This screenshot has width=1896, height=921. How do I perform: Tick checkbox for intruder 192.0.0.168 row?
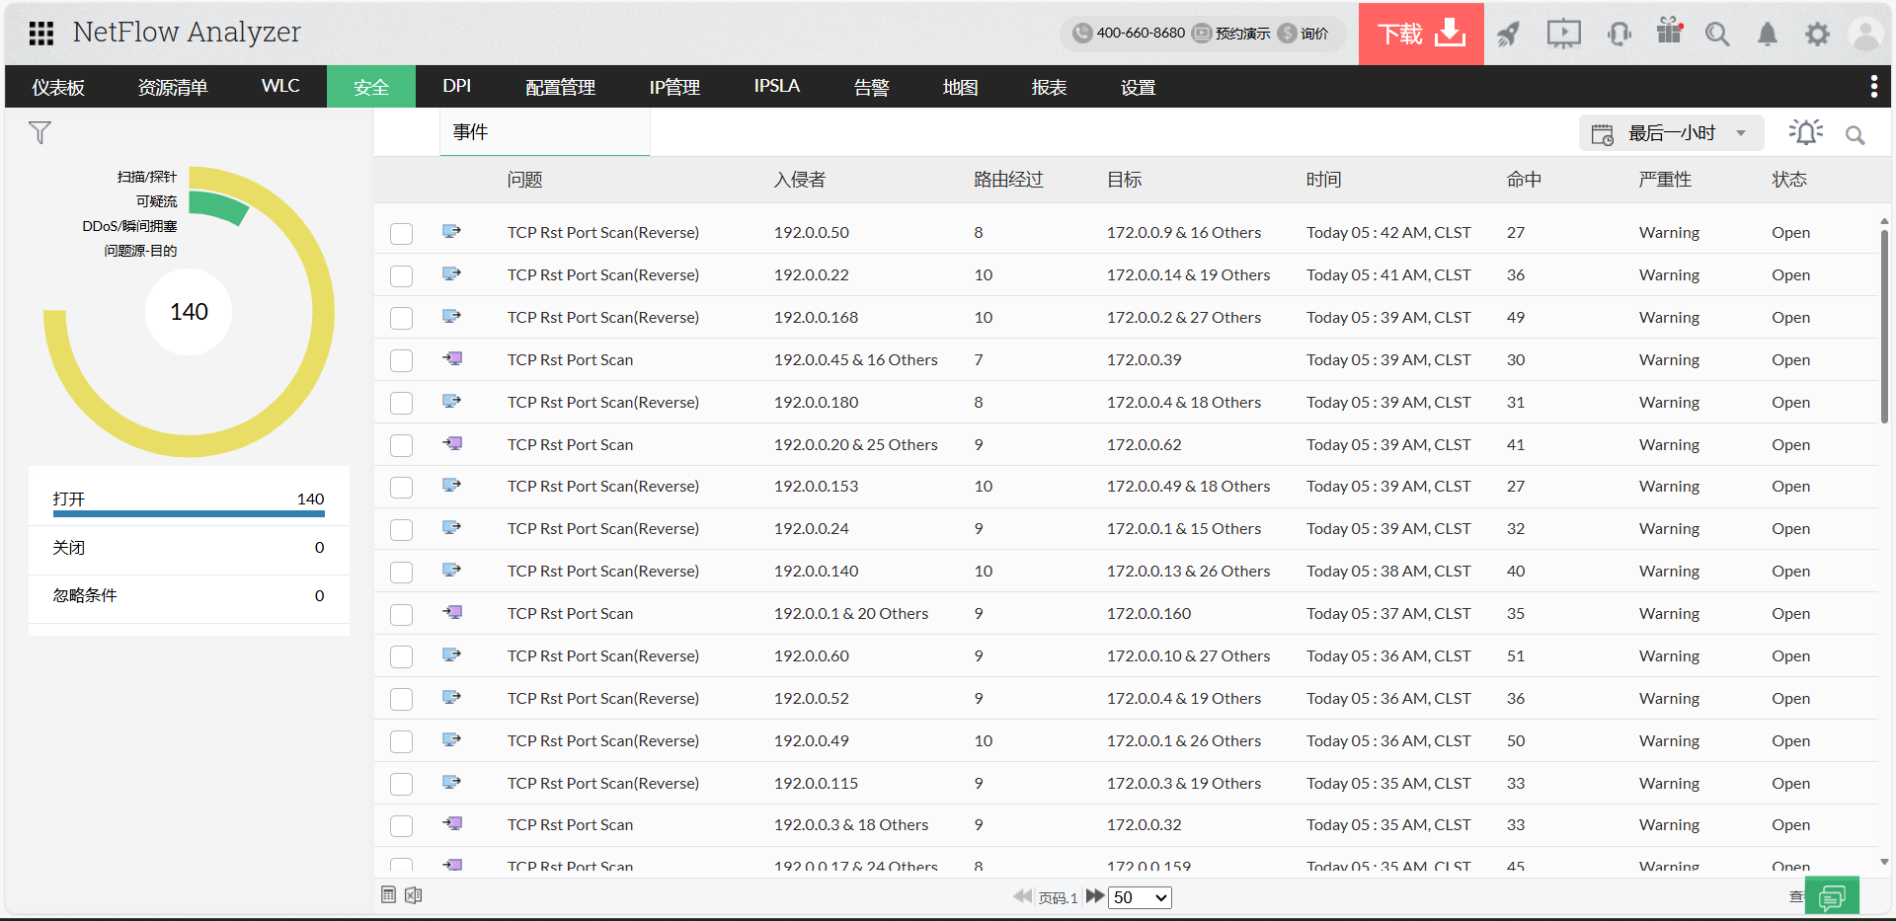point(401,318)
